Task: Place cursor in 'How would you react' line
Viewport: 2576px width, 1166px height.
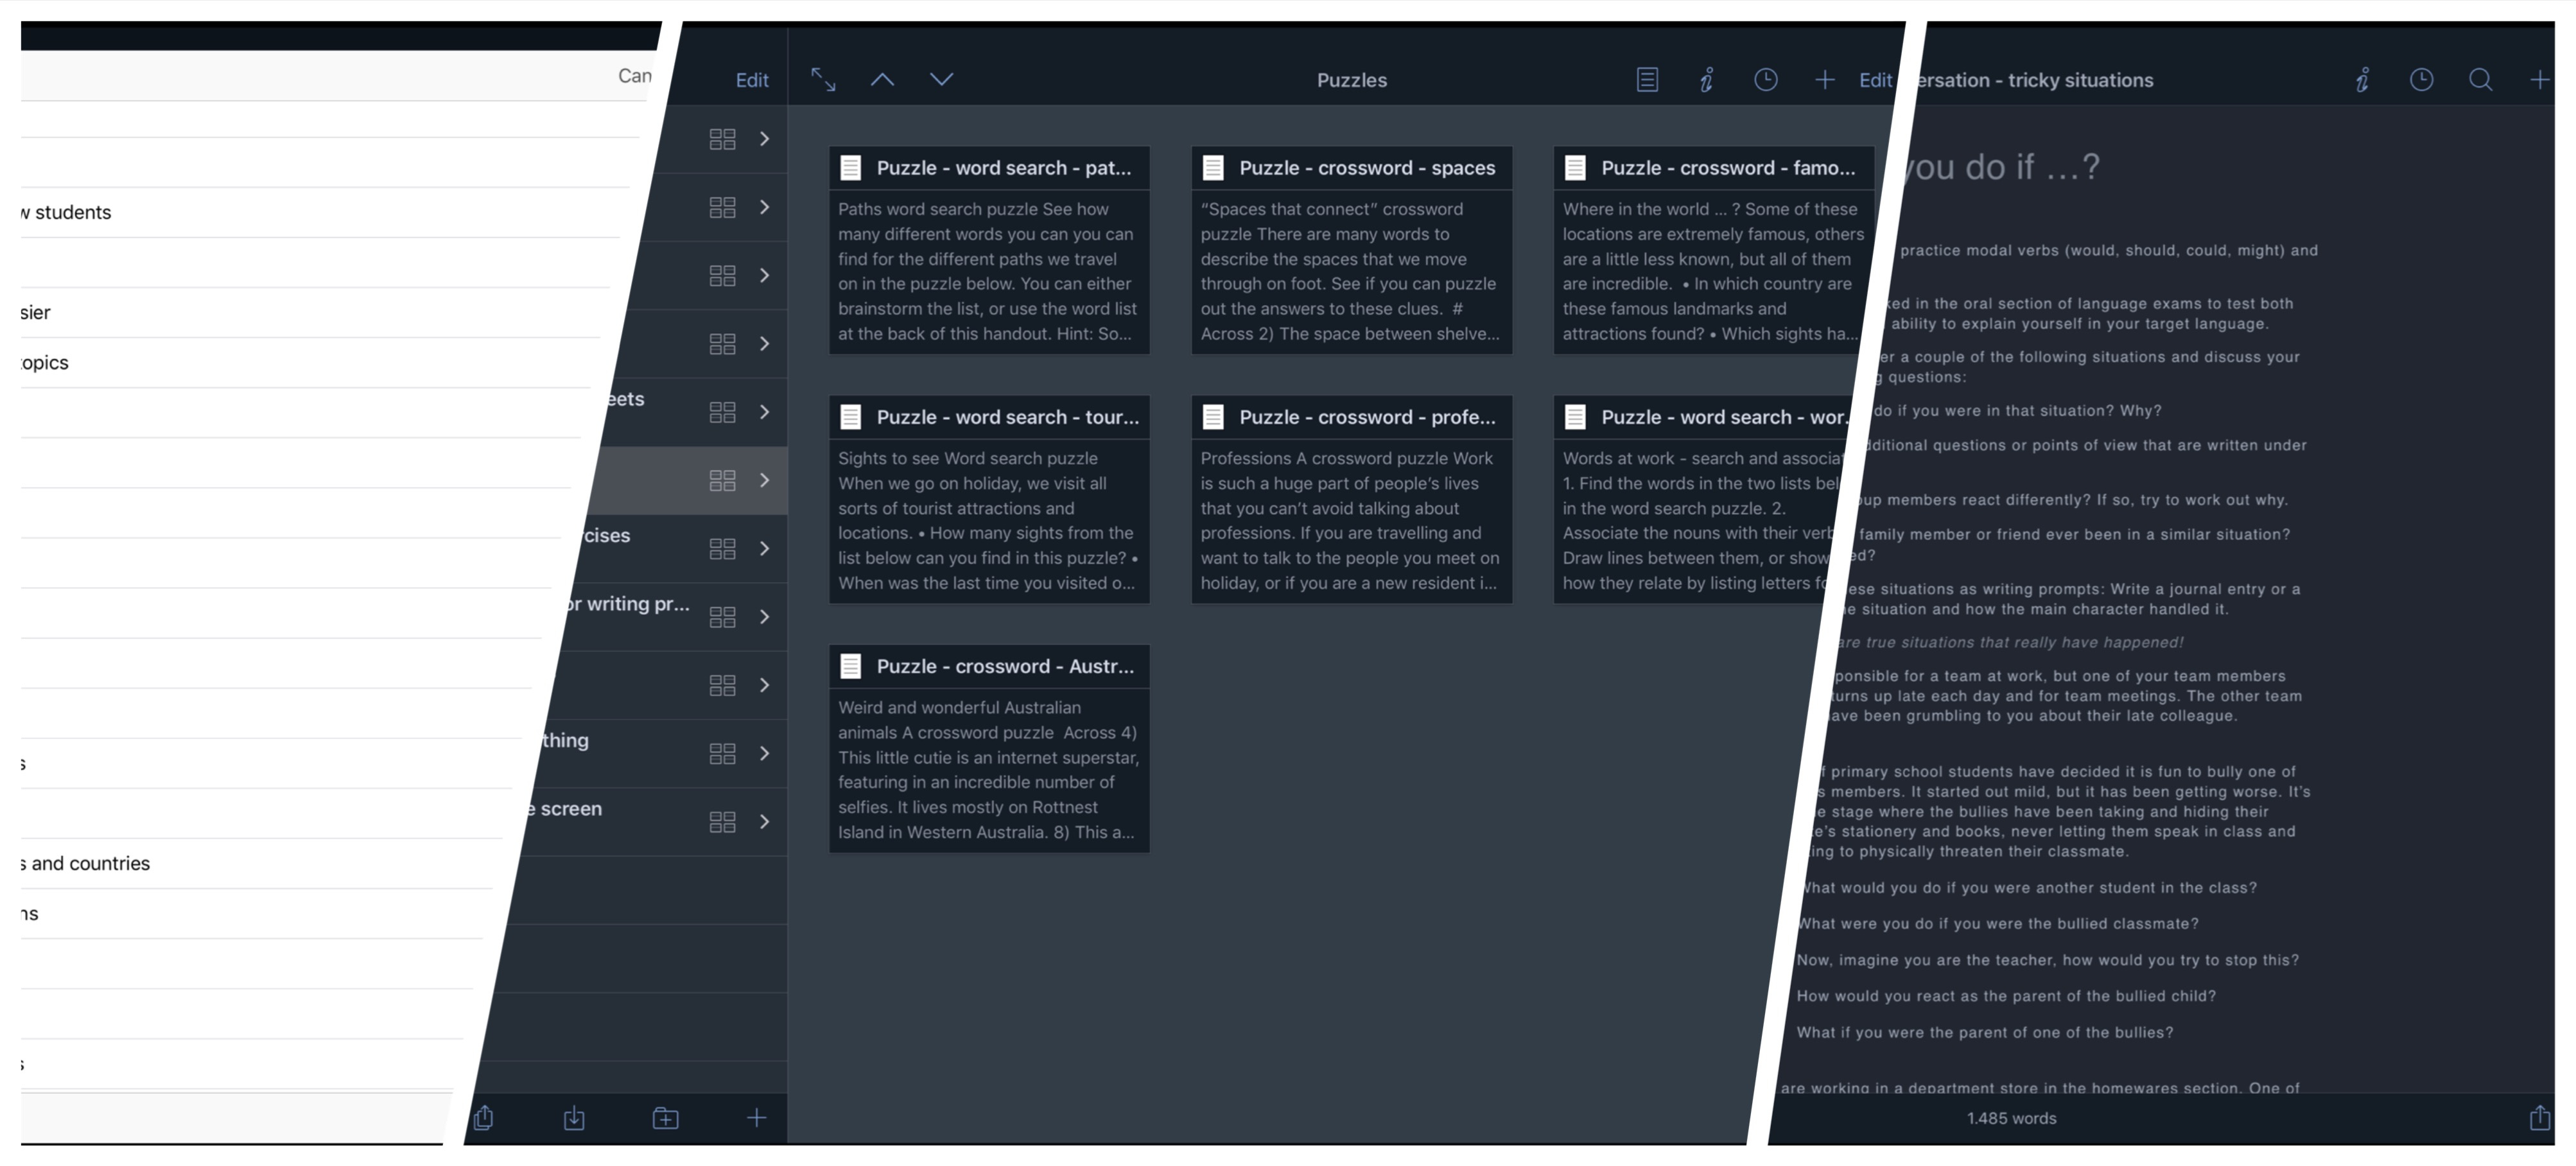Action: click(2006, 996)
